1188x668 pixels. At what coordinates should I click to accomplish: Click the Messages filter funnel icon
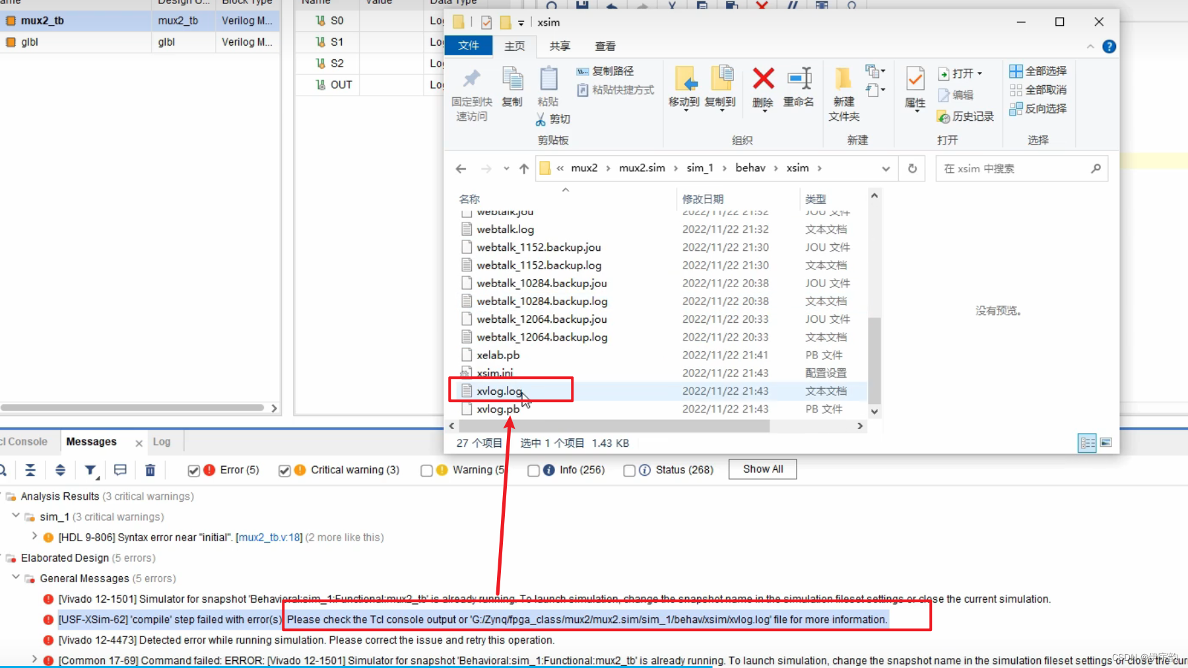90,470
